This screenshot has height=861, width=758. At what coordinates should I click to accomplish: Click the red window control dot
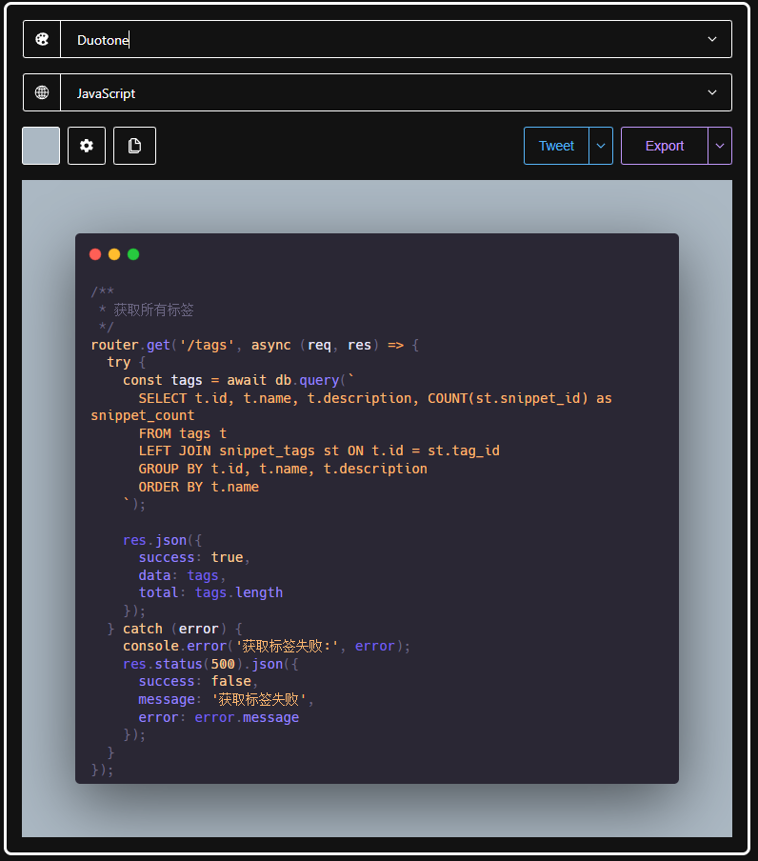click(95, 254)
